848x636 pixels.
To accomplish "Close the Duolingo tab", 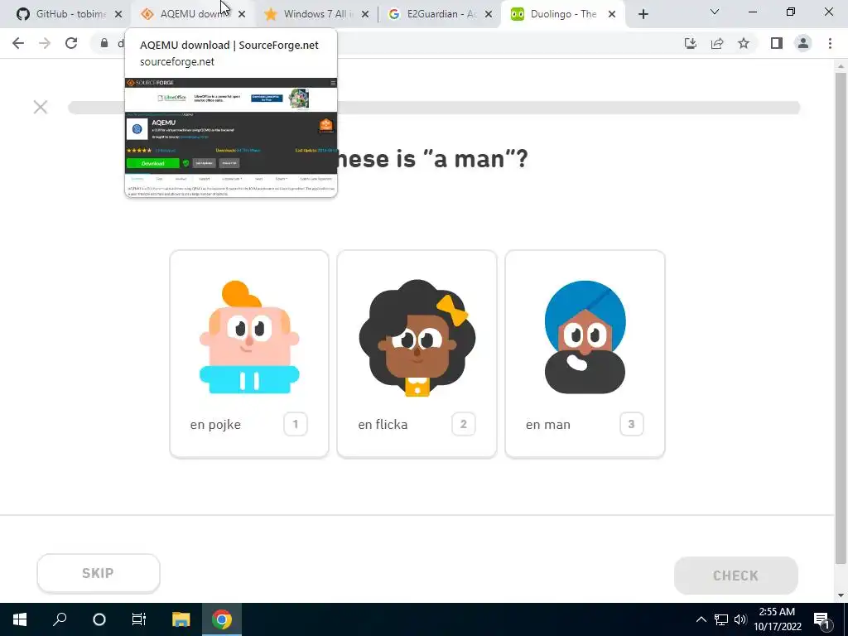I will click(612, 15).
